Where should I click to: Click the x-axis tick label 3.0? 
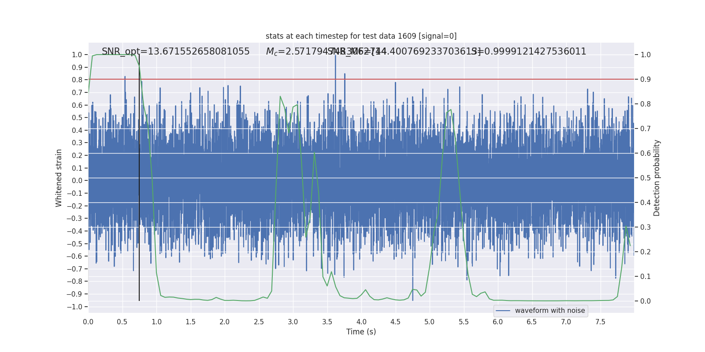(293, 322)
